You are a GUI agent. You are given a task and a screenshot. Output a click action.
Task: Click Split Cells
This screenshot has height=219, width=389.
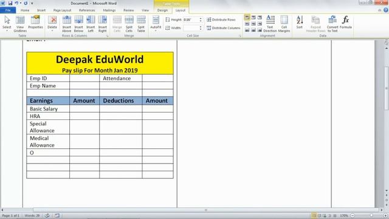pos(129,24)
